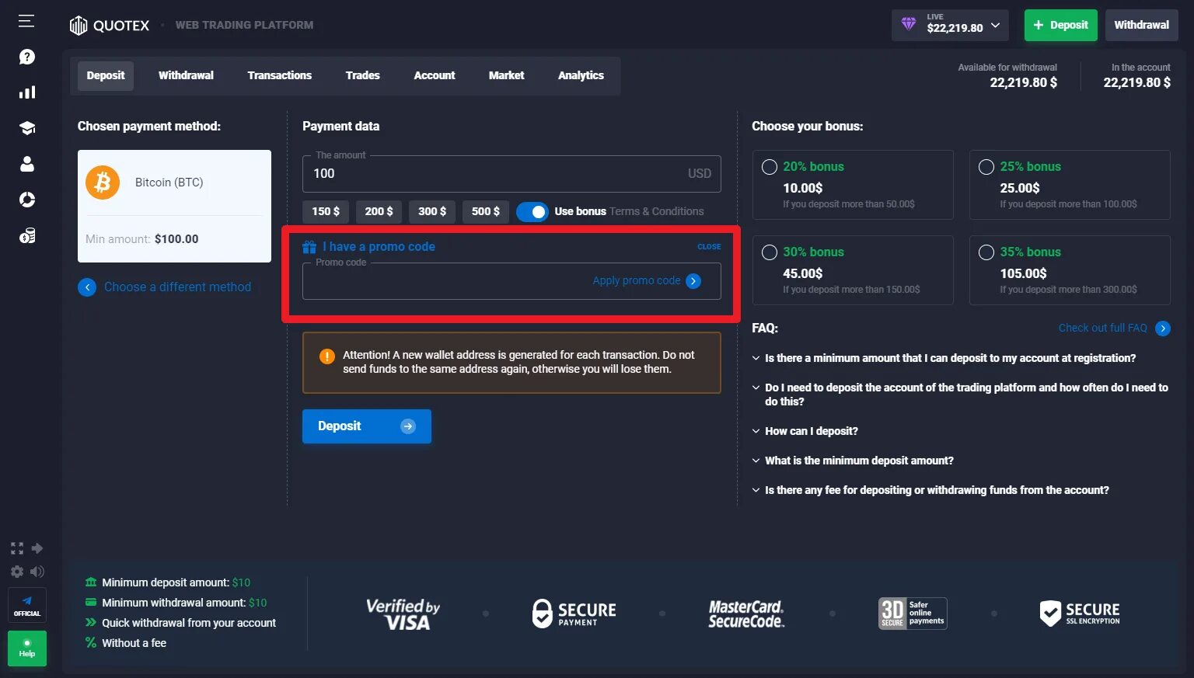Click 'Choose a different method' link
The width and height of the screenshot is (1194, 678).
178,287
